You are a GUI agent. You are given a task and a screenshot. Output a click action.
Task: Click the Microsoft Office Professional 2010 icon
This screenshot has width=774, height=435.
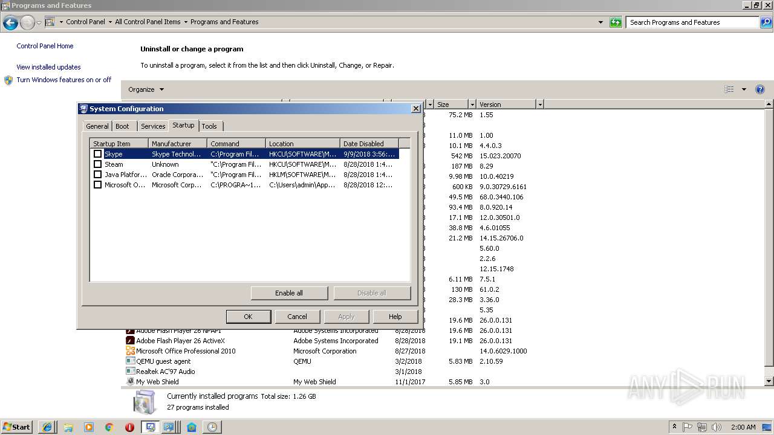130,351
